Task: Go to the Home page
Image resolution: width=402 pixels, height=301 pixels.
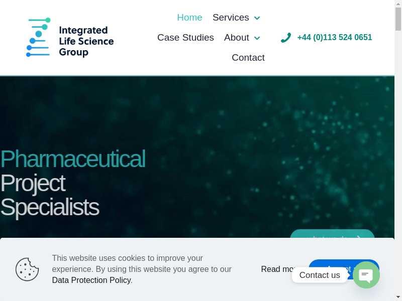Action: pyautogui.click(x=189, y=18)
